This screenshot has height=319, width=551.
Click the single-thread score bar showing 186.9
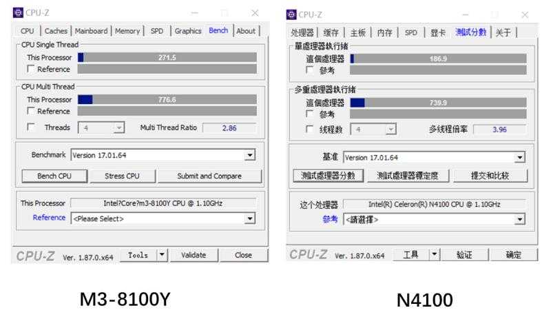(x=438, y=59)
